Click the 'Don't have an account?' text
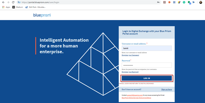The image size is (205, 103). [131, 90]
